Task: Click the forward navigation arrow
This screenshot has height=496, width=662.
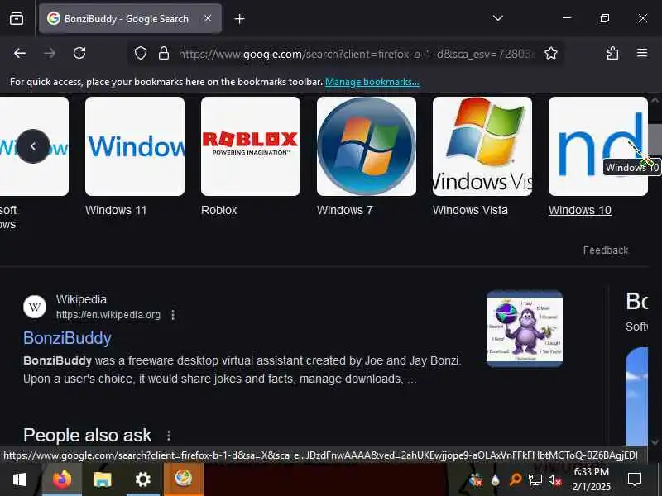Action: 50,53
